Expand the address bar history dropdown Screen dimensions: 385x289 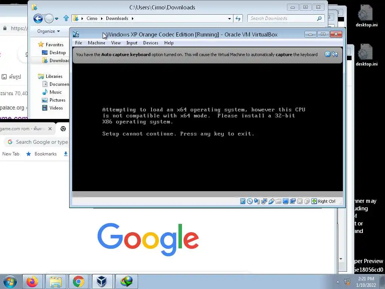click(229, 18)
